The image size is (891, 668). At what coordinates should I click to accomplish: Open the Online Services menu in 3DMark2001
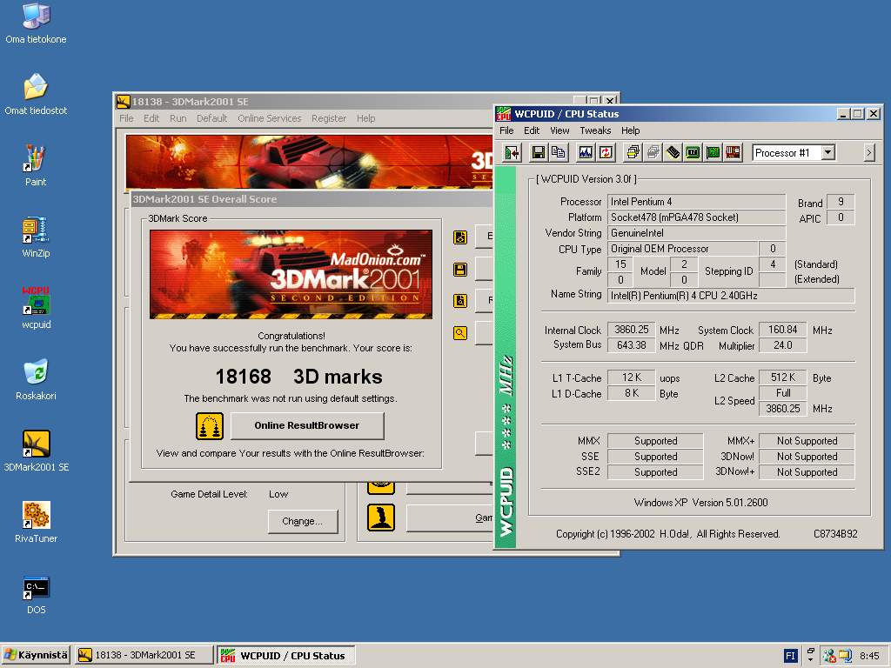[269, 118]
